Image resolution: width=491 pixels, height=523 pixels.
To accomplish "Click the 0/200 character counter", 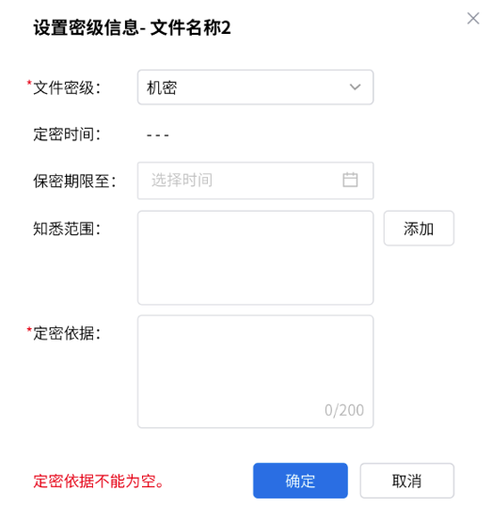I will 344,410.
